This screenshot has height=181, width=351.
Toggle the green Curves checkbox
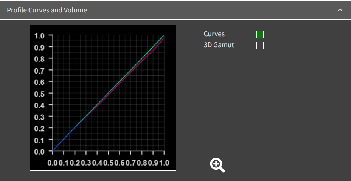point(260,34)
